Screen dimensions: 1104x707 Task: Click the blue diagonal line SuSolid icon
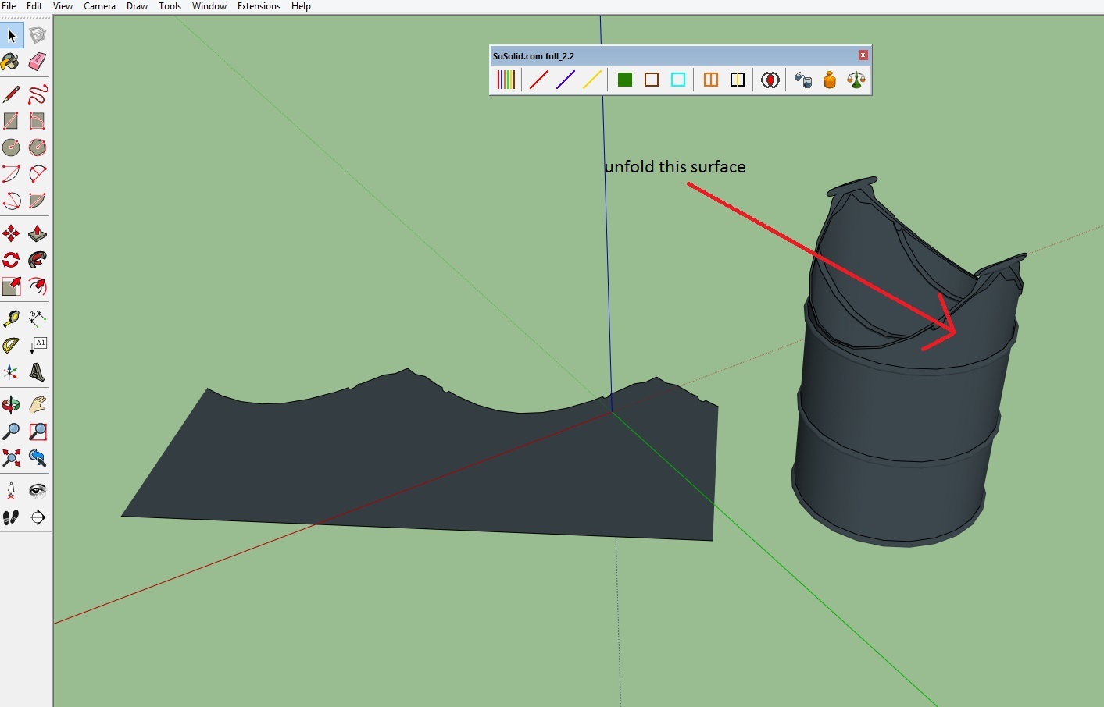click(x=566, y=80)
